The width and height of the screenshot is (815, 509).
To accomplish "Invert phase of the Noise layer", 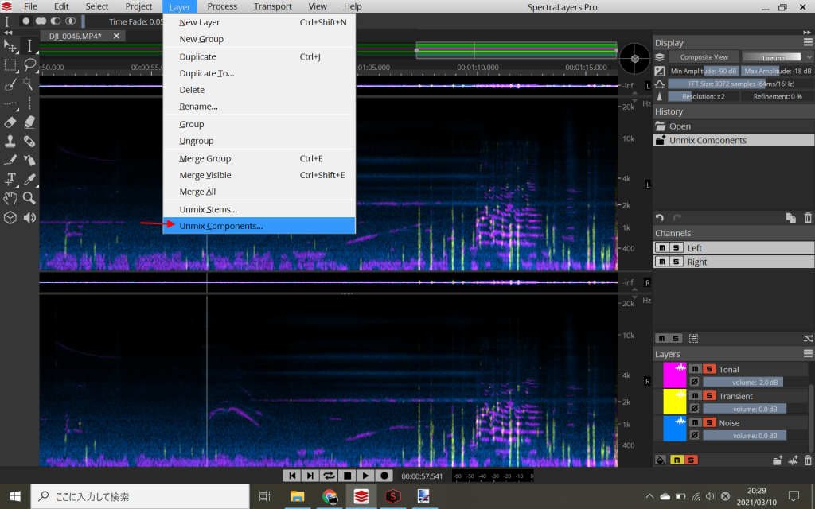I will (695, 435).
